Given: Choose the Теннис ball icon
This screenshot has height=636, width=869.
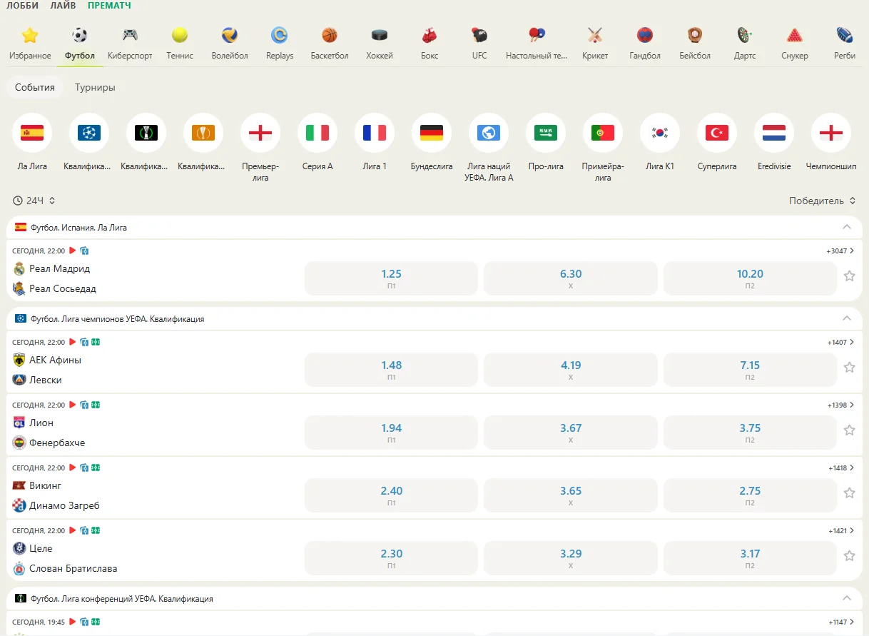Looking at the screenshot, I should tap(180, 35).
